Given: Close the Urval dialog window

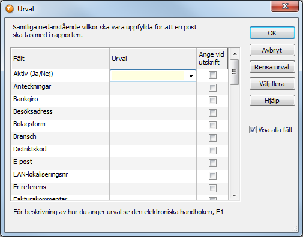Looking at the screenshot, I should pyautogui.click(x=285, y=6).
